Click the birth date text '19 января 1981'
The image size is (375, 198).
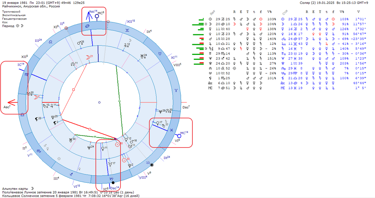(x=14, y=3)
